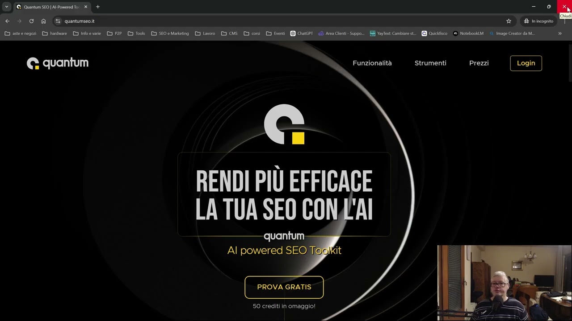Open the Prezzi page

(479, 63)
